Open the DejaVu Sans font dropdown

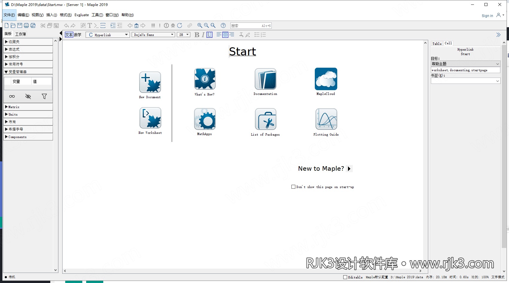(x=153, y=35)
